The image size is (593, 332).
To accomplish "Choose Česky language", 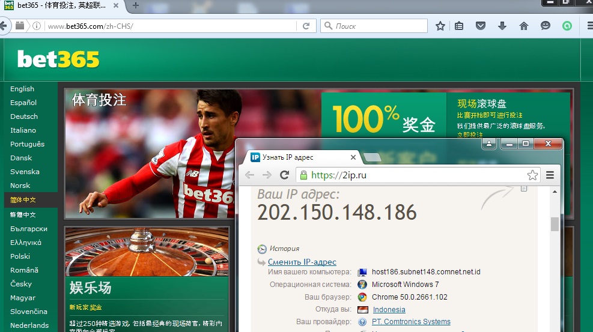I will [x=21, y=283].
